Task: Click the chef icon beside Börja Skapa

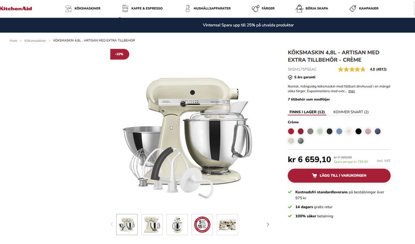Action: coord(299,9)
